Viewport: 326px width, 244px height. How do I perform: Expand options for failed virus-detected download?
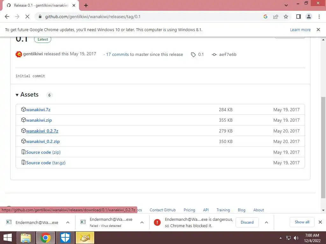coord(142,222)
